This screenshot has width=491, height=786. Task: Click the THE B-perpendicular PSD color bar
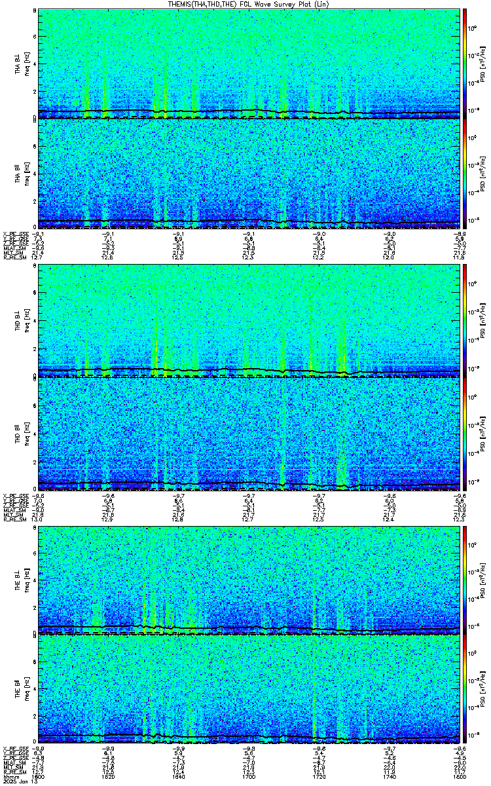[x=465, y=580]
